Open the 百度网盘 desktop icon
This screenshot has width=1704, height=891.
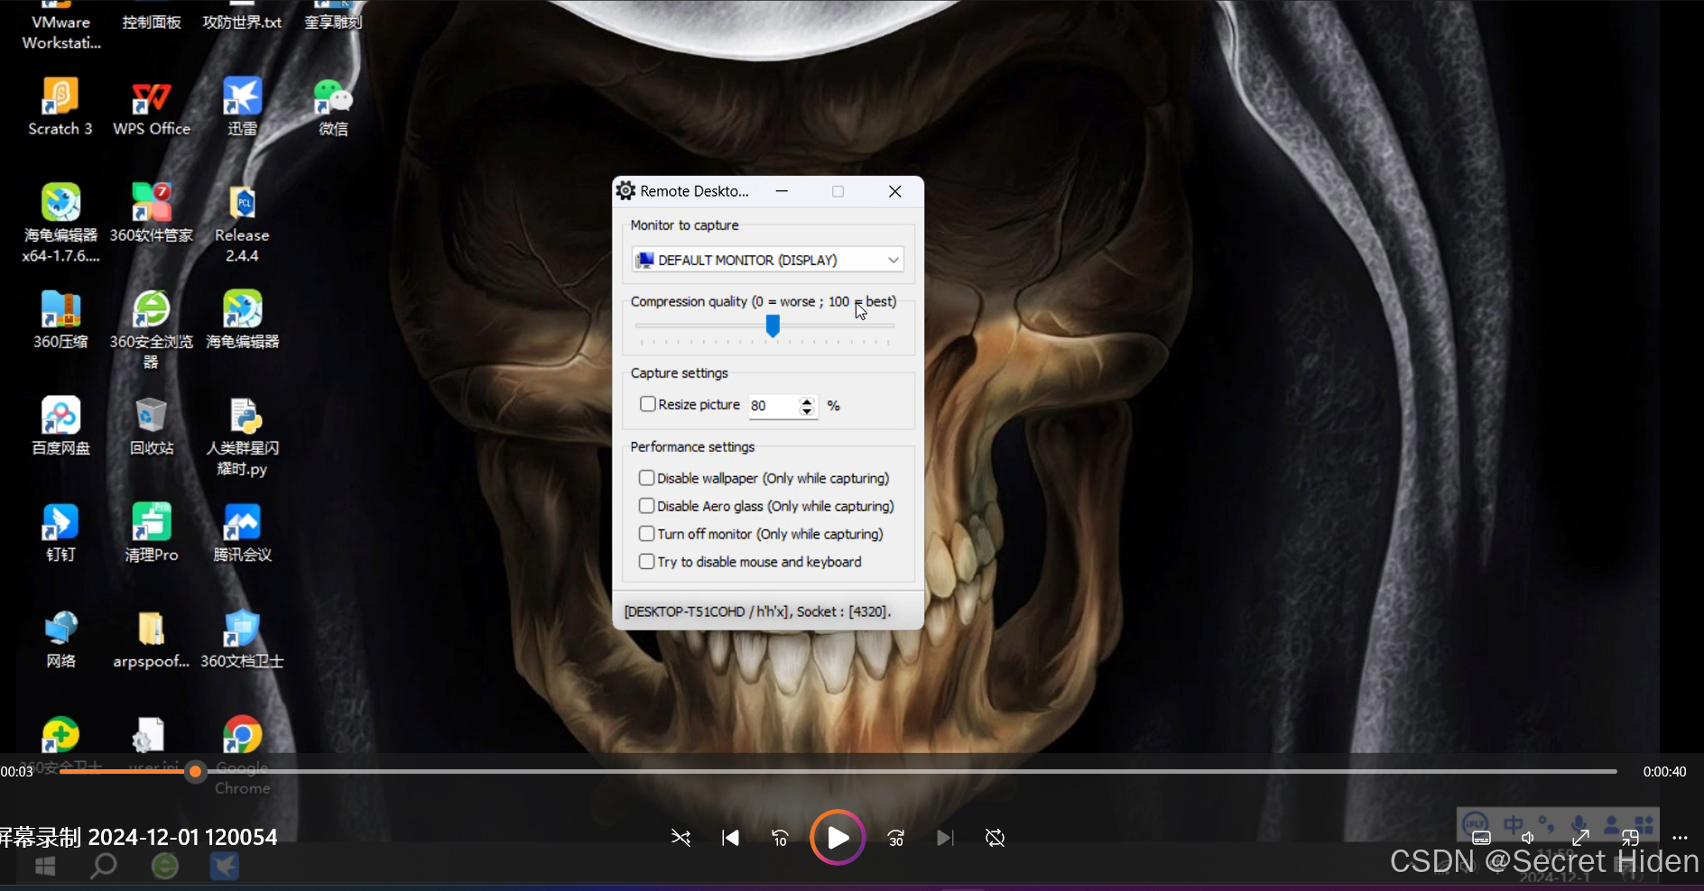(x=60, y=426)
